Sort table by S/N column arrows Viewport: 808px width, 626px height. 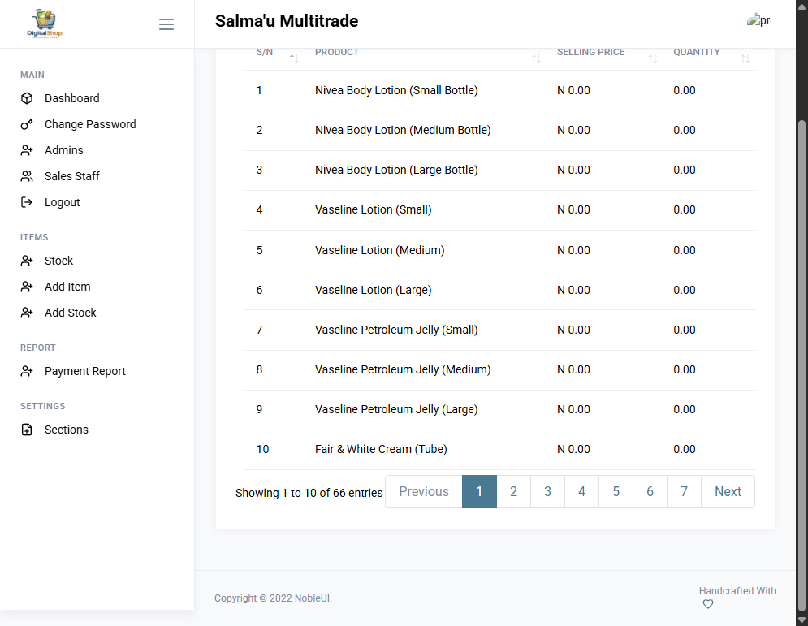294,58
